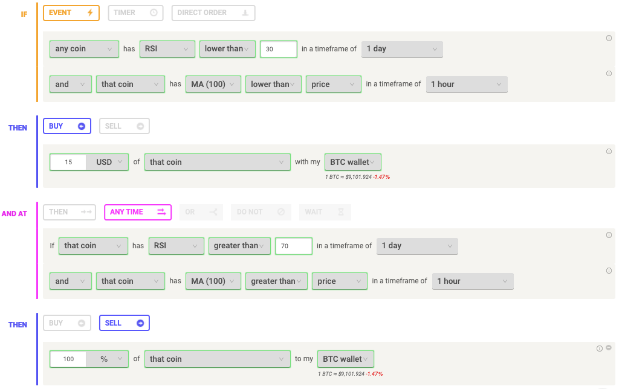Image resolution: width=622 pixels, height=389 pixels.
Task: Click info icon on RSI greater than 70 row
Action: pos(609,235)
